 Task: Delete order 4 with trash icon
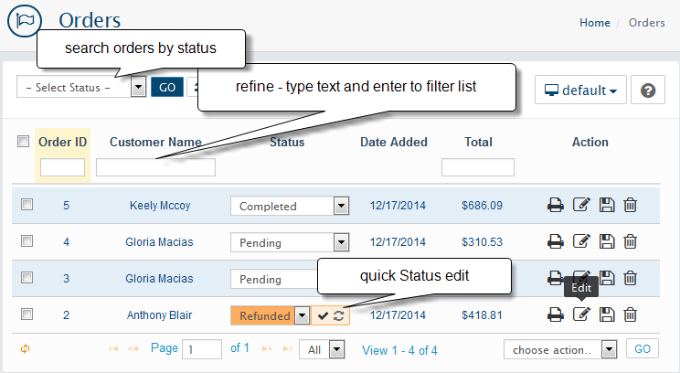[x=630, y=241]
